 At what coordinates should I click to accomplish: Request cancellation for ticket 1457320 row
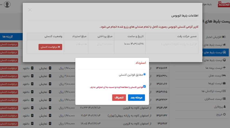point(9,76)
